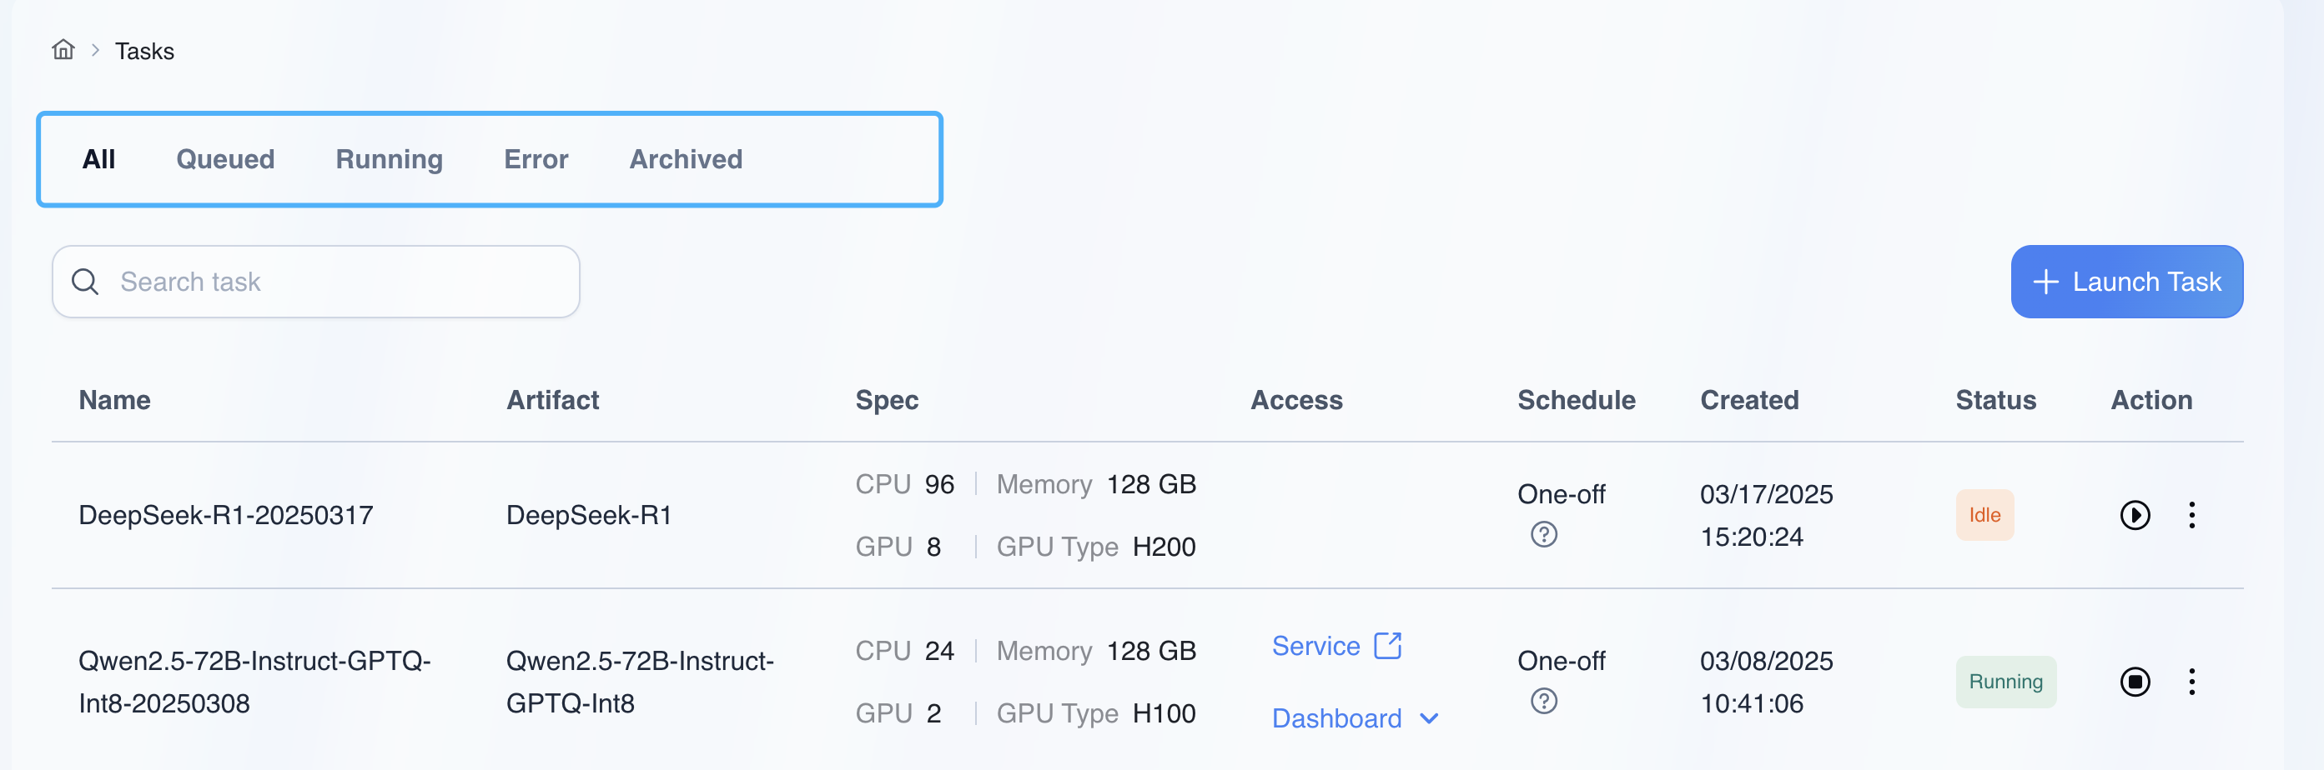
Task: Open the Service link
Action: click(1315, 646)
